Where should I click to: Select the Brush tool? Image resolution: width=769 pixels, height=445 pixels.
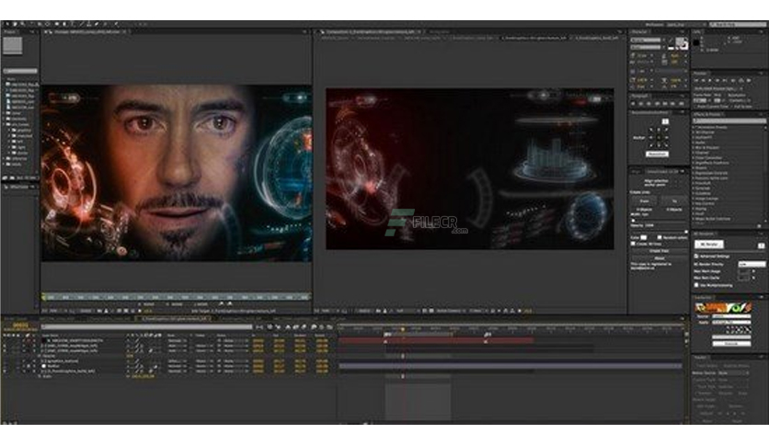82,24
